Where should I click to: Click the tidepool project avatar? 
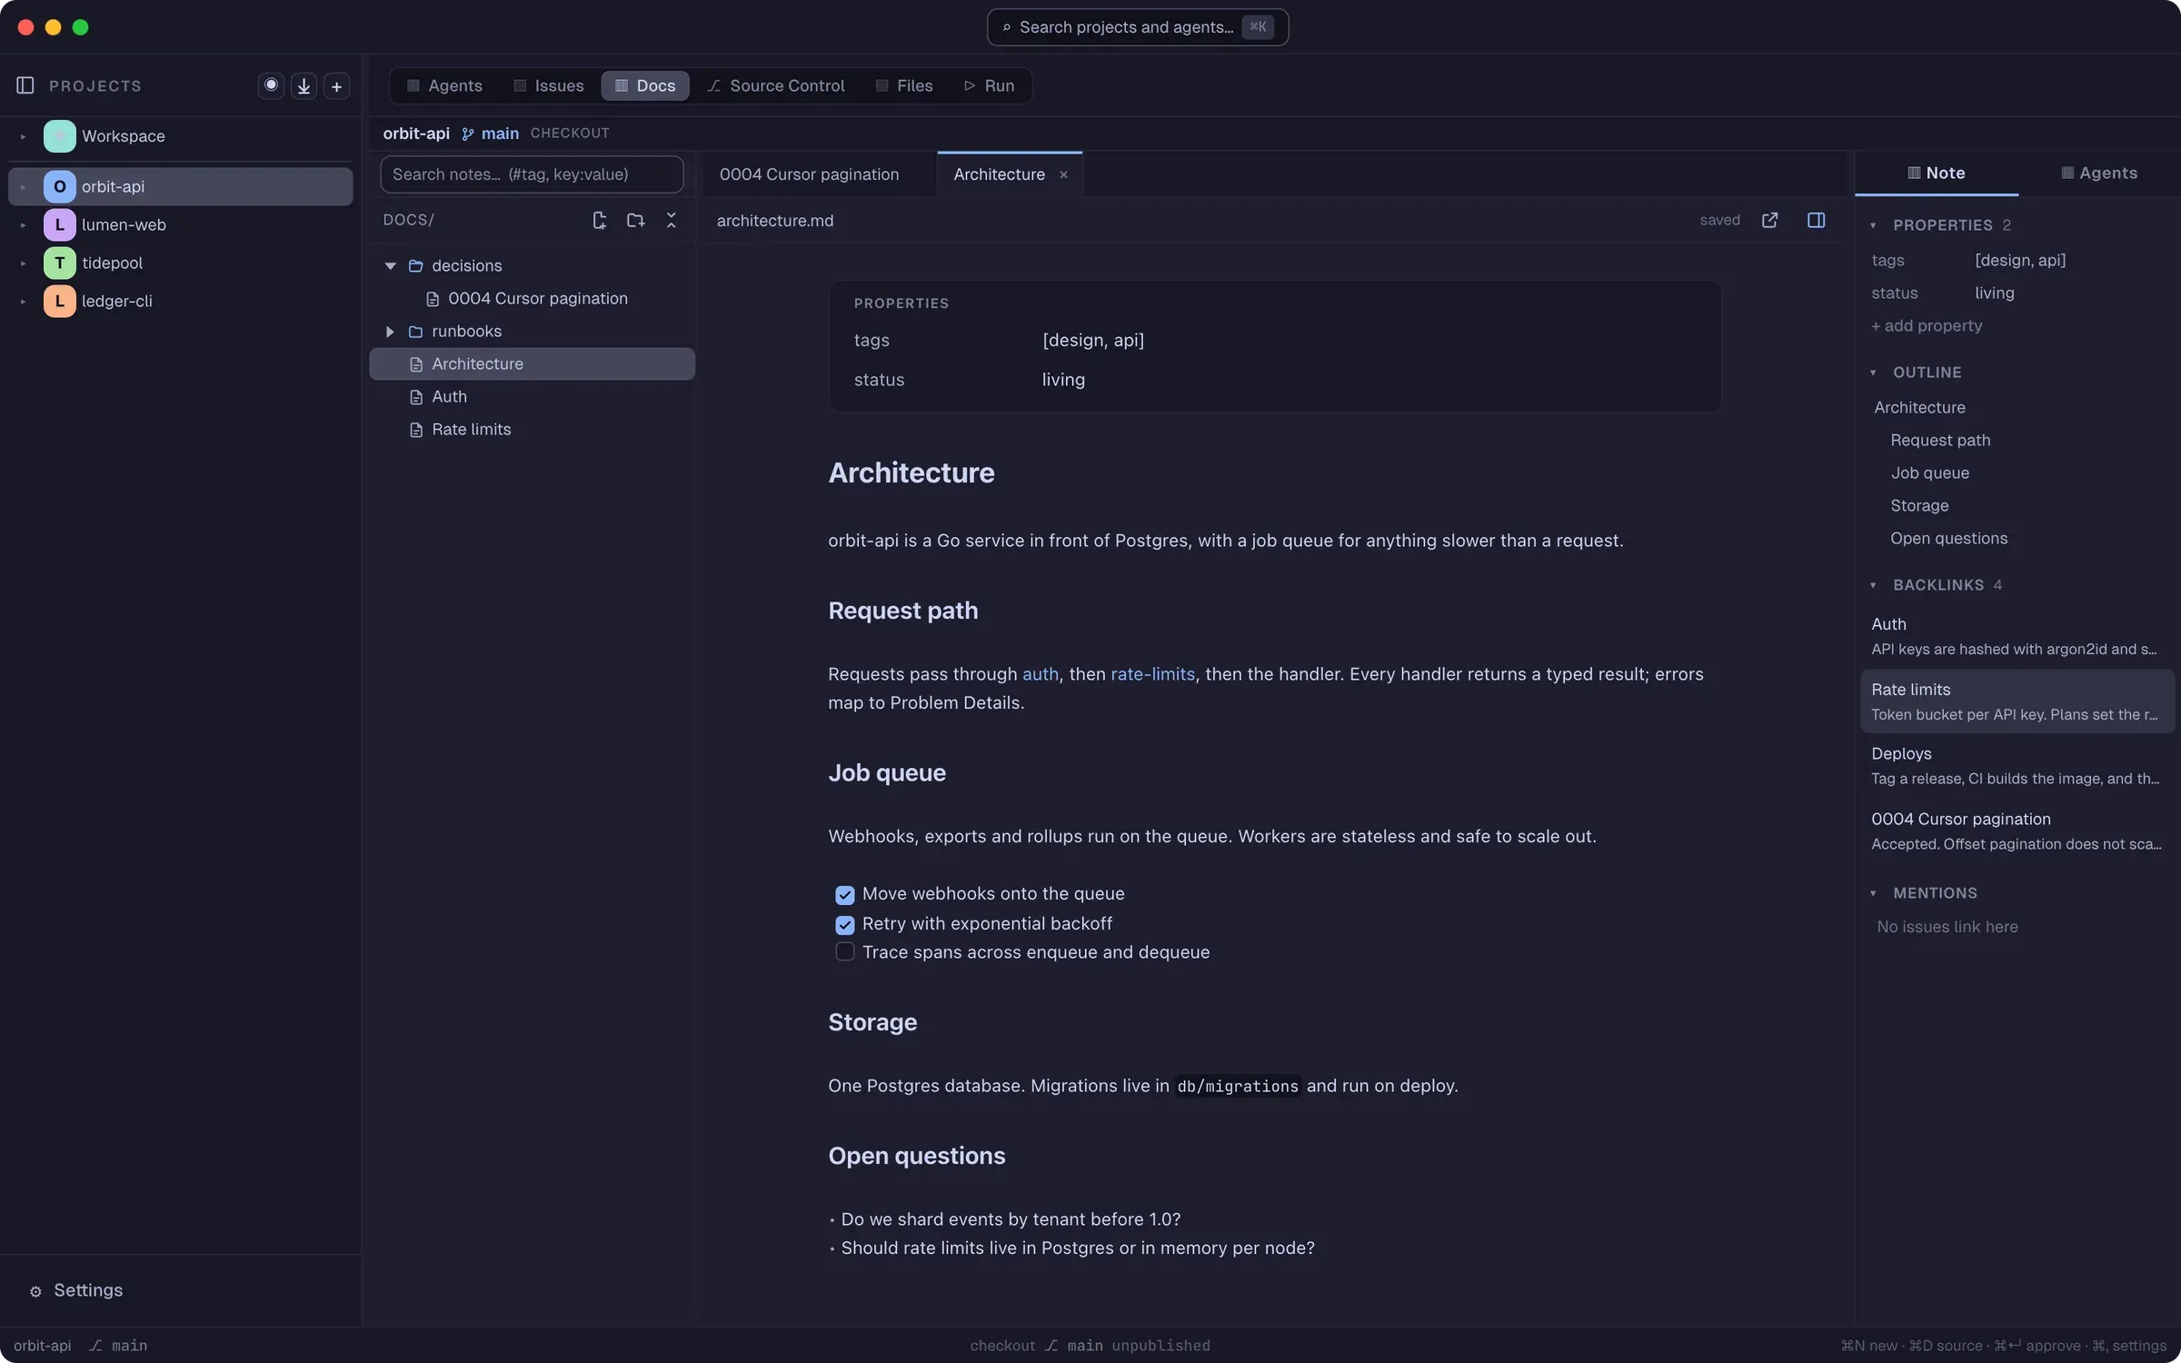[x=59, y=263]
